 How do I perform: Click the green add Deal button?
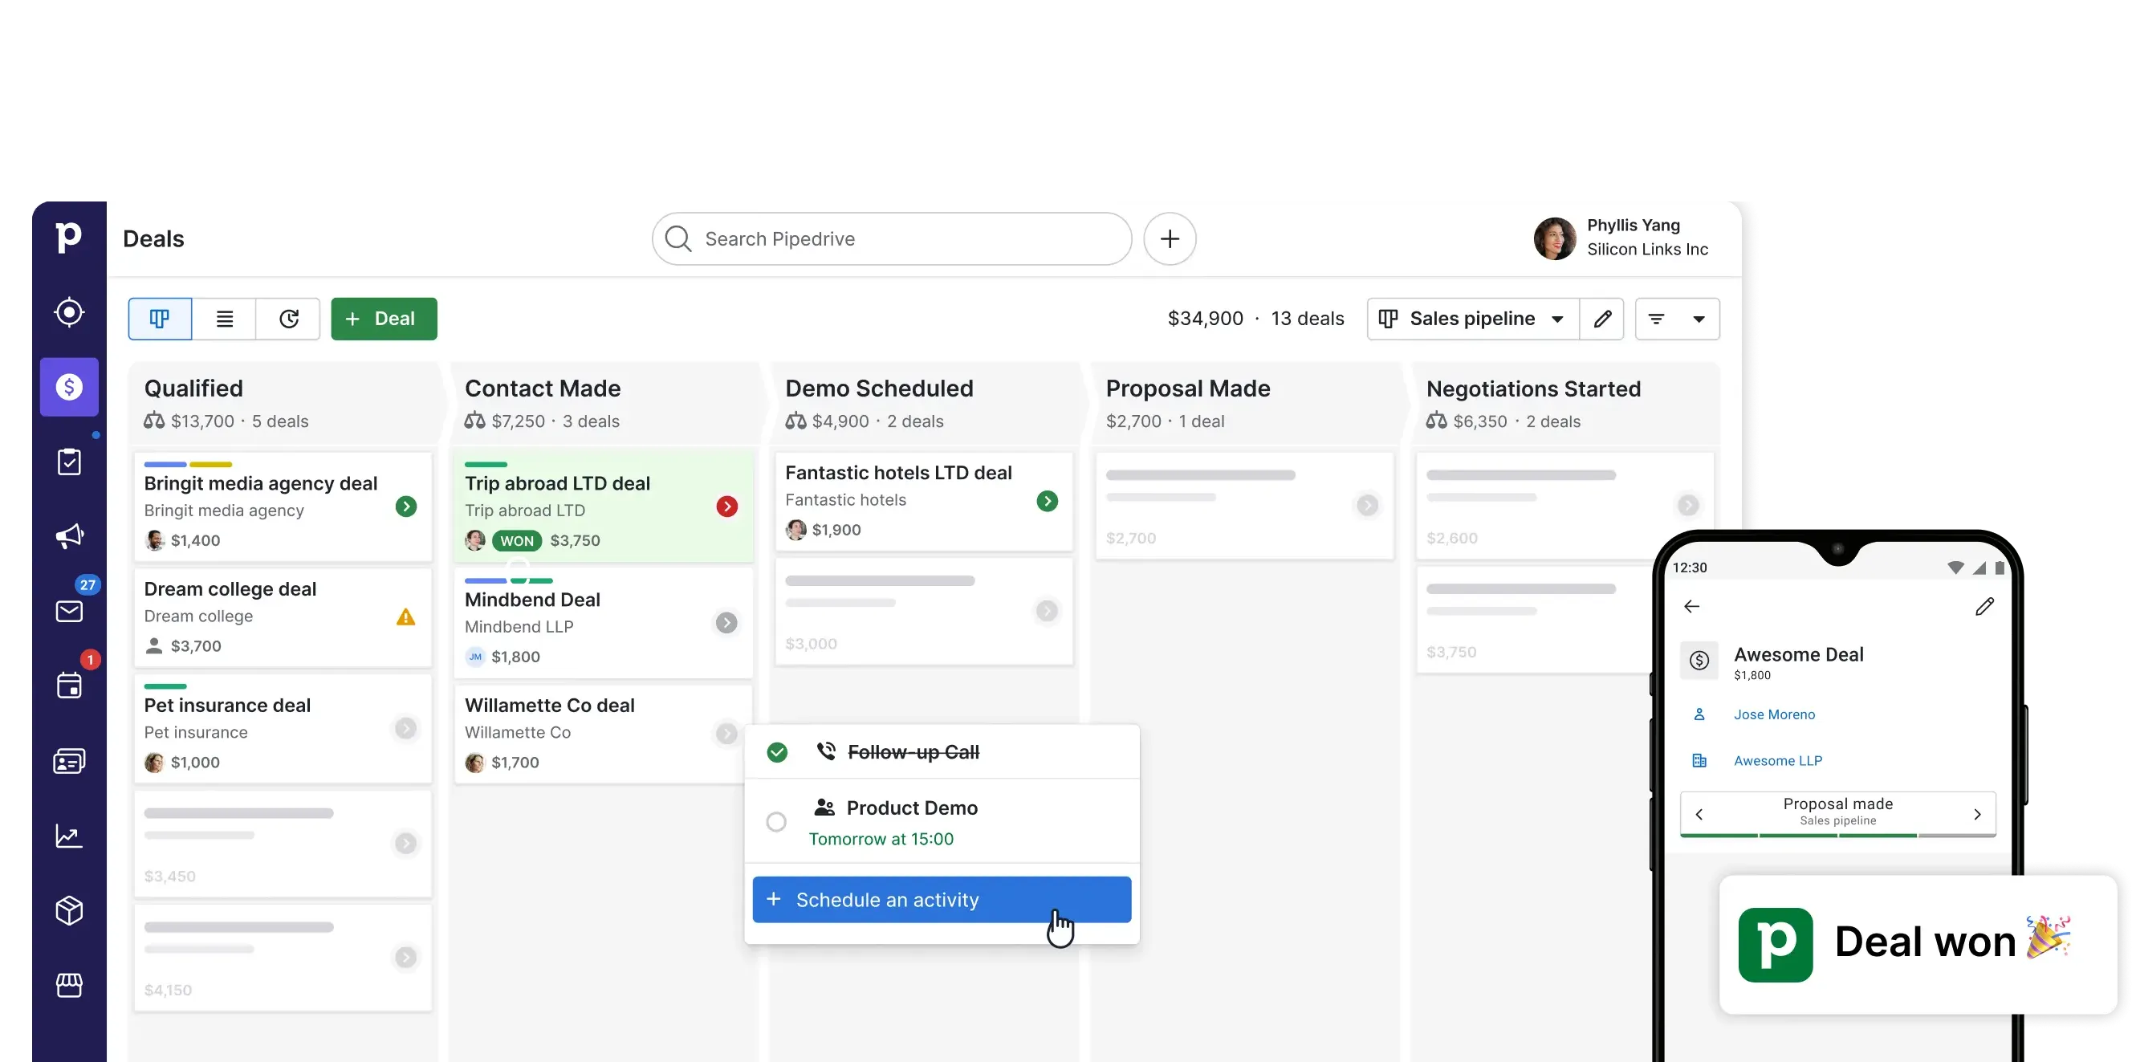tap(384, 319)
